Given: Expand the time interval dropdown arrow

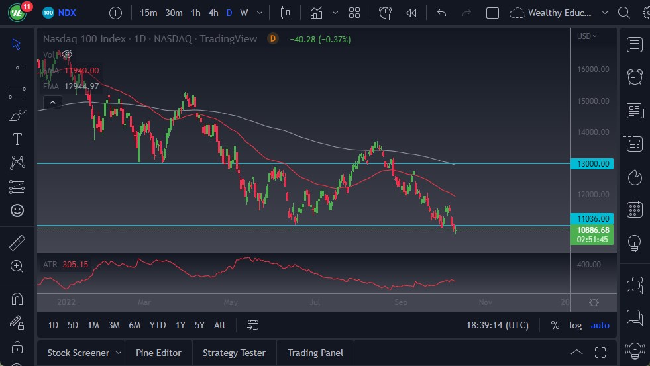Looking at the screenshot, I should [x=259, y=13].
